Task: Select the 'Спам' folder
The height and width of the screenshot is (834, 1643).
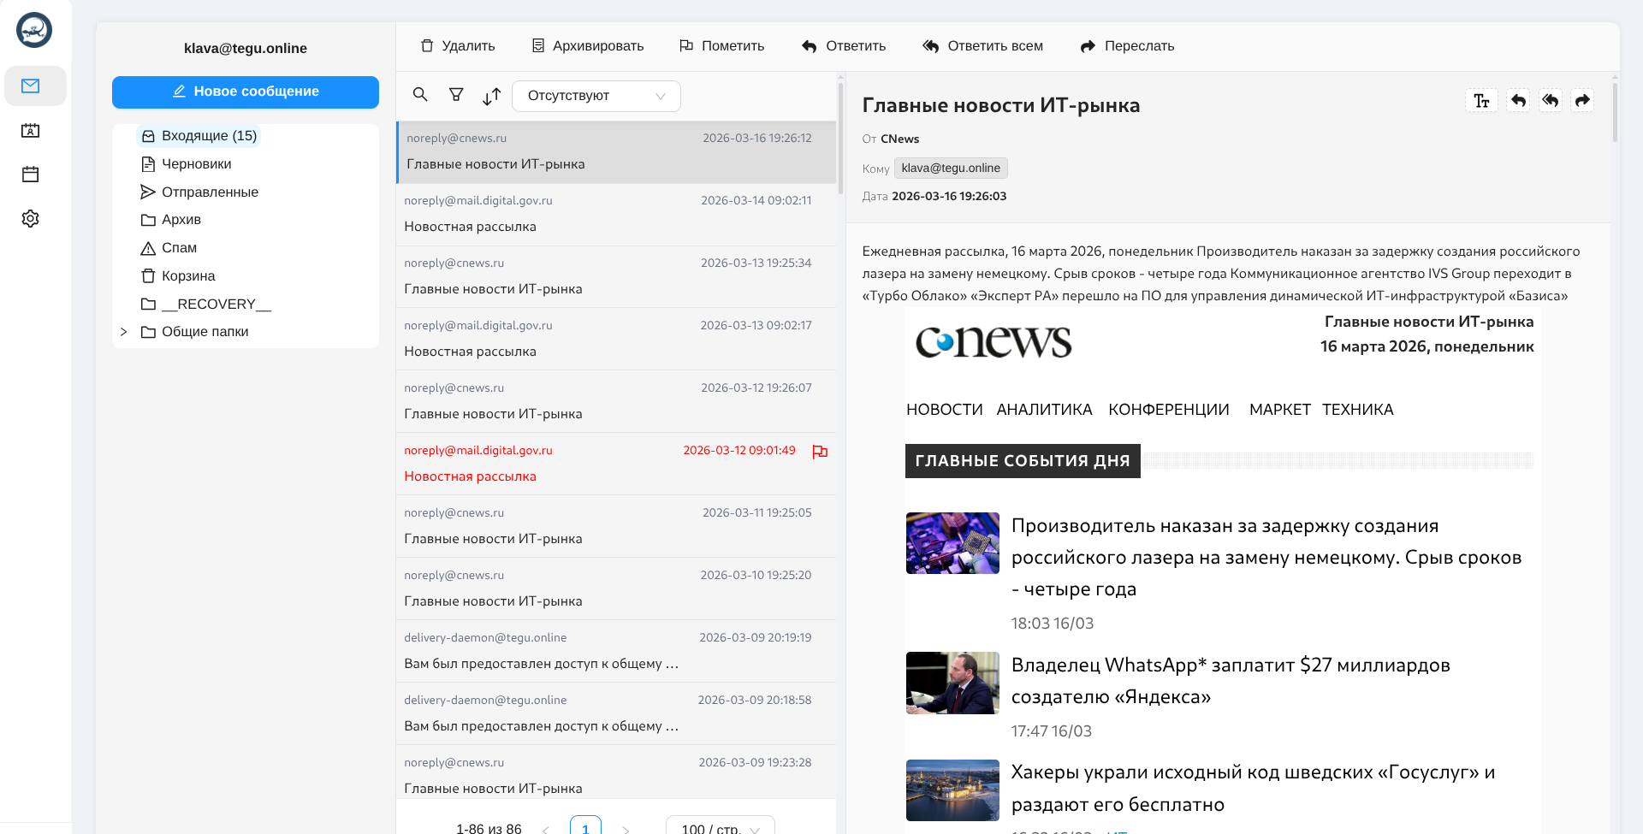Action: (179, 248)
